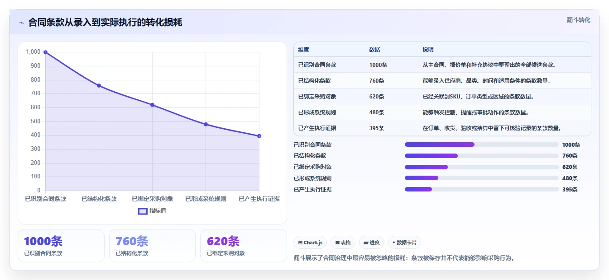Click the 进度 tag

pyautogui.click(x=371, y=243)
